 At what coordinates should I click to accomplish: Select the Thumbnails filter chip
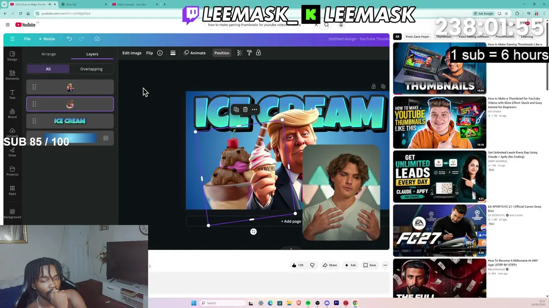click(443, 37)
